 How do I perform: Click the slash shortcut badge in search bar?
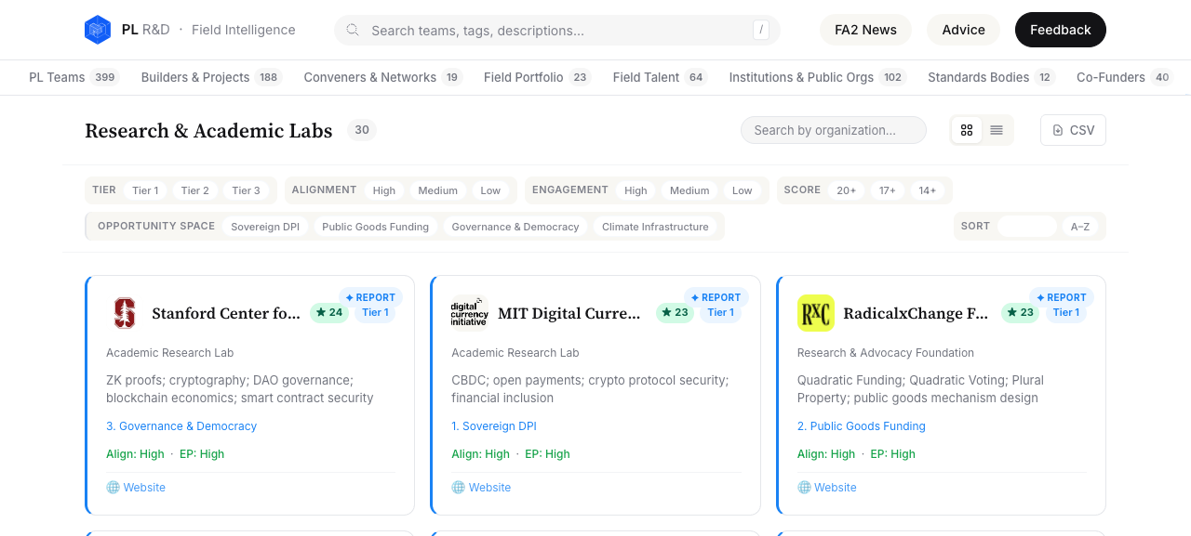pyautogui.click(x=761, y=30)
